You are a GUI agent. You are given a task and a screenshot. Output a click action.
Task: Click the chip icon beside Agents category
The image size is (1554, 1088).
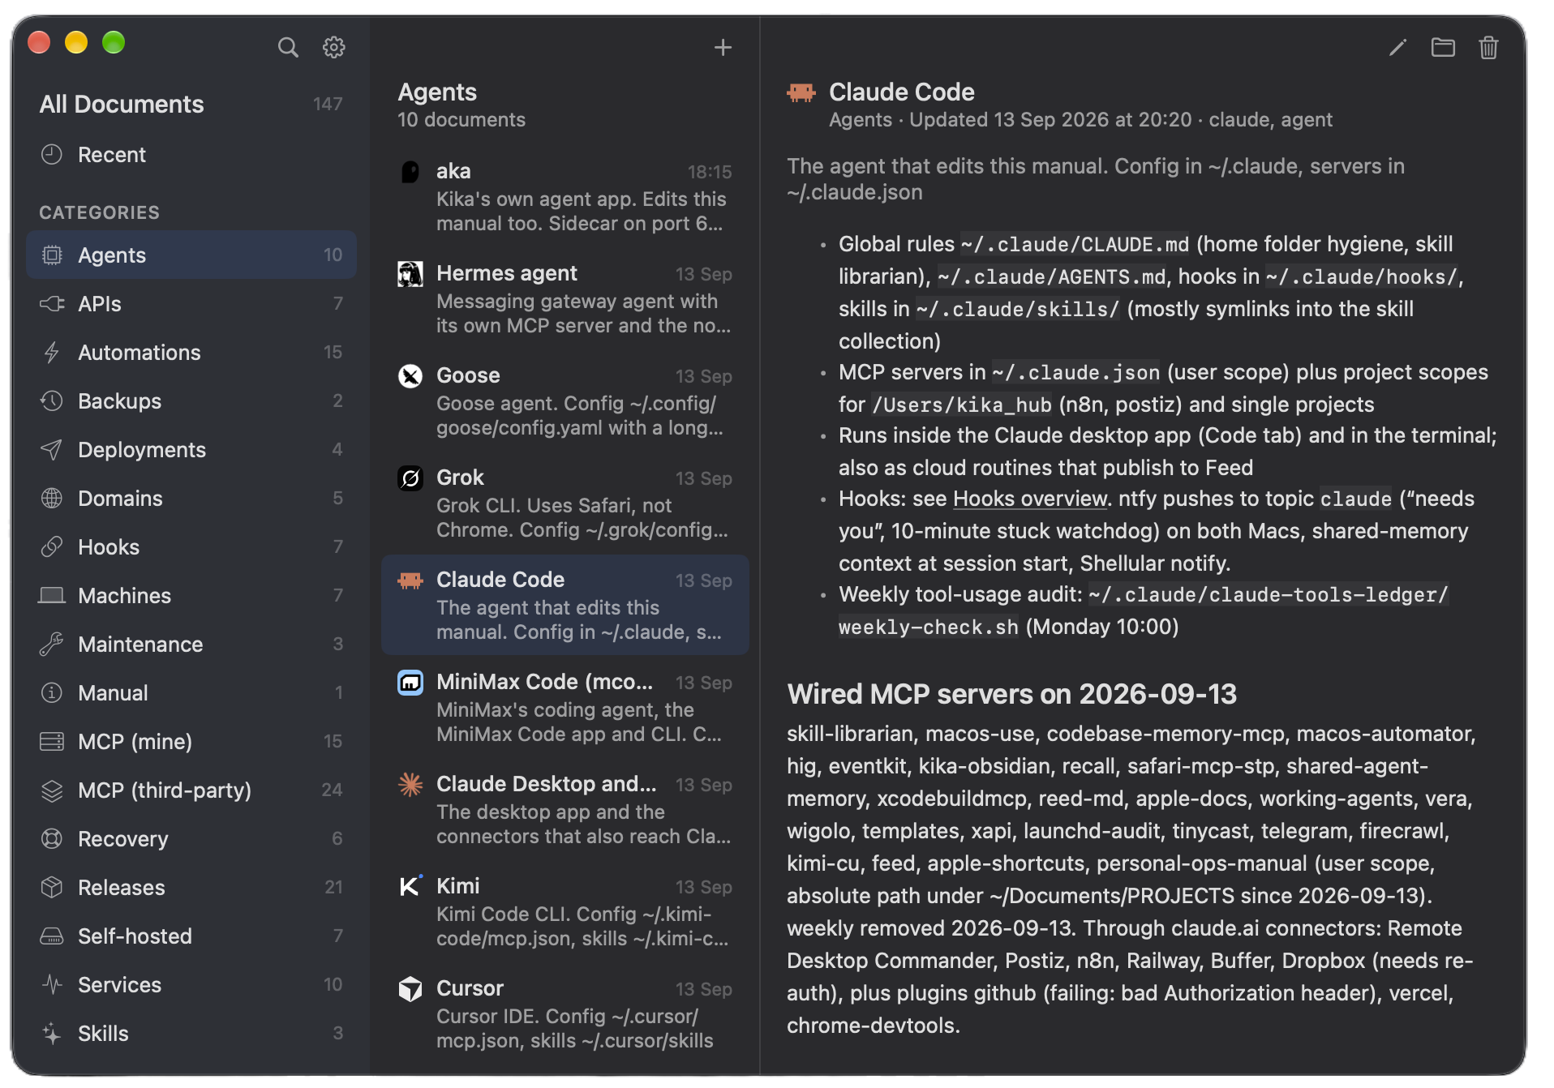(52, 255)
